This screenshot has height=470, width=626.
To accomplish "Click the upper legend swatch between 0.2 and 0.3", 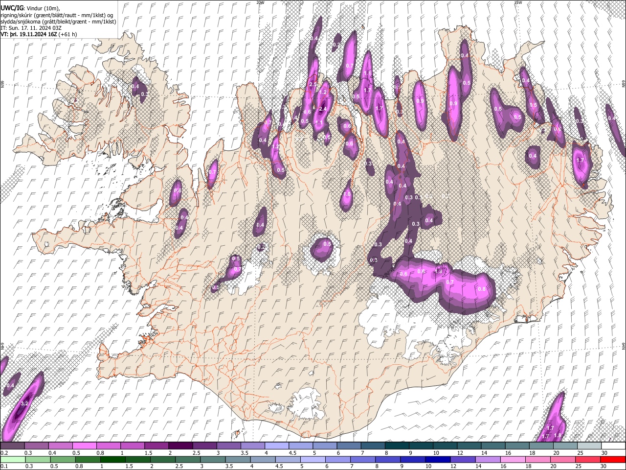I will [12, 446].
